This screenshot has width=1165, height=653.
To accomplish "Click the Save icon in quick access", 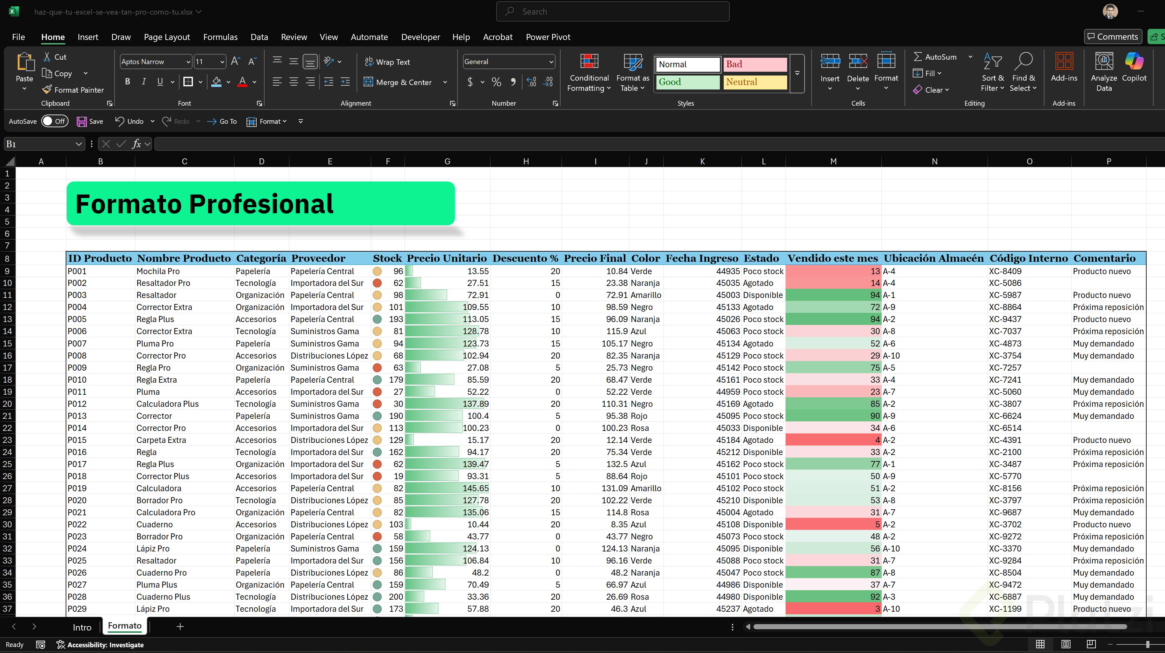I will [x=82, y=121].
